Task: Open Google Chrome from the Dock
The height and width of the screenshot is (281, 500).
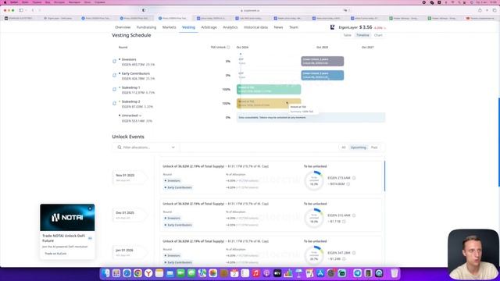Action: click(x=137, y=273)
